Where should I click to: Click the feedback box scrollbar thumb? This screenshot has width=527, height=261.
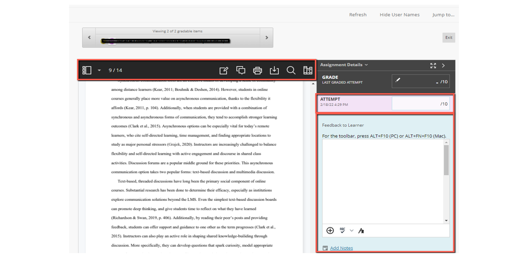446,160
